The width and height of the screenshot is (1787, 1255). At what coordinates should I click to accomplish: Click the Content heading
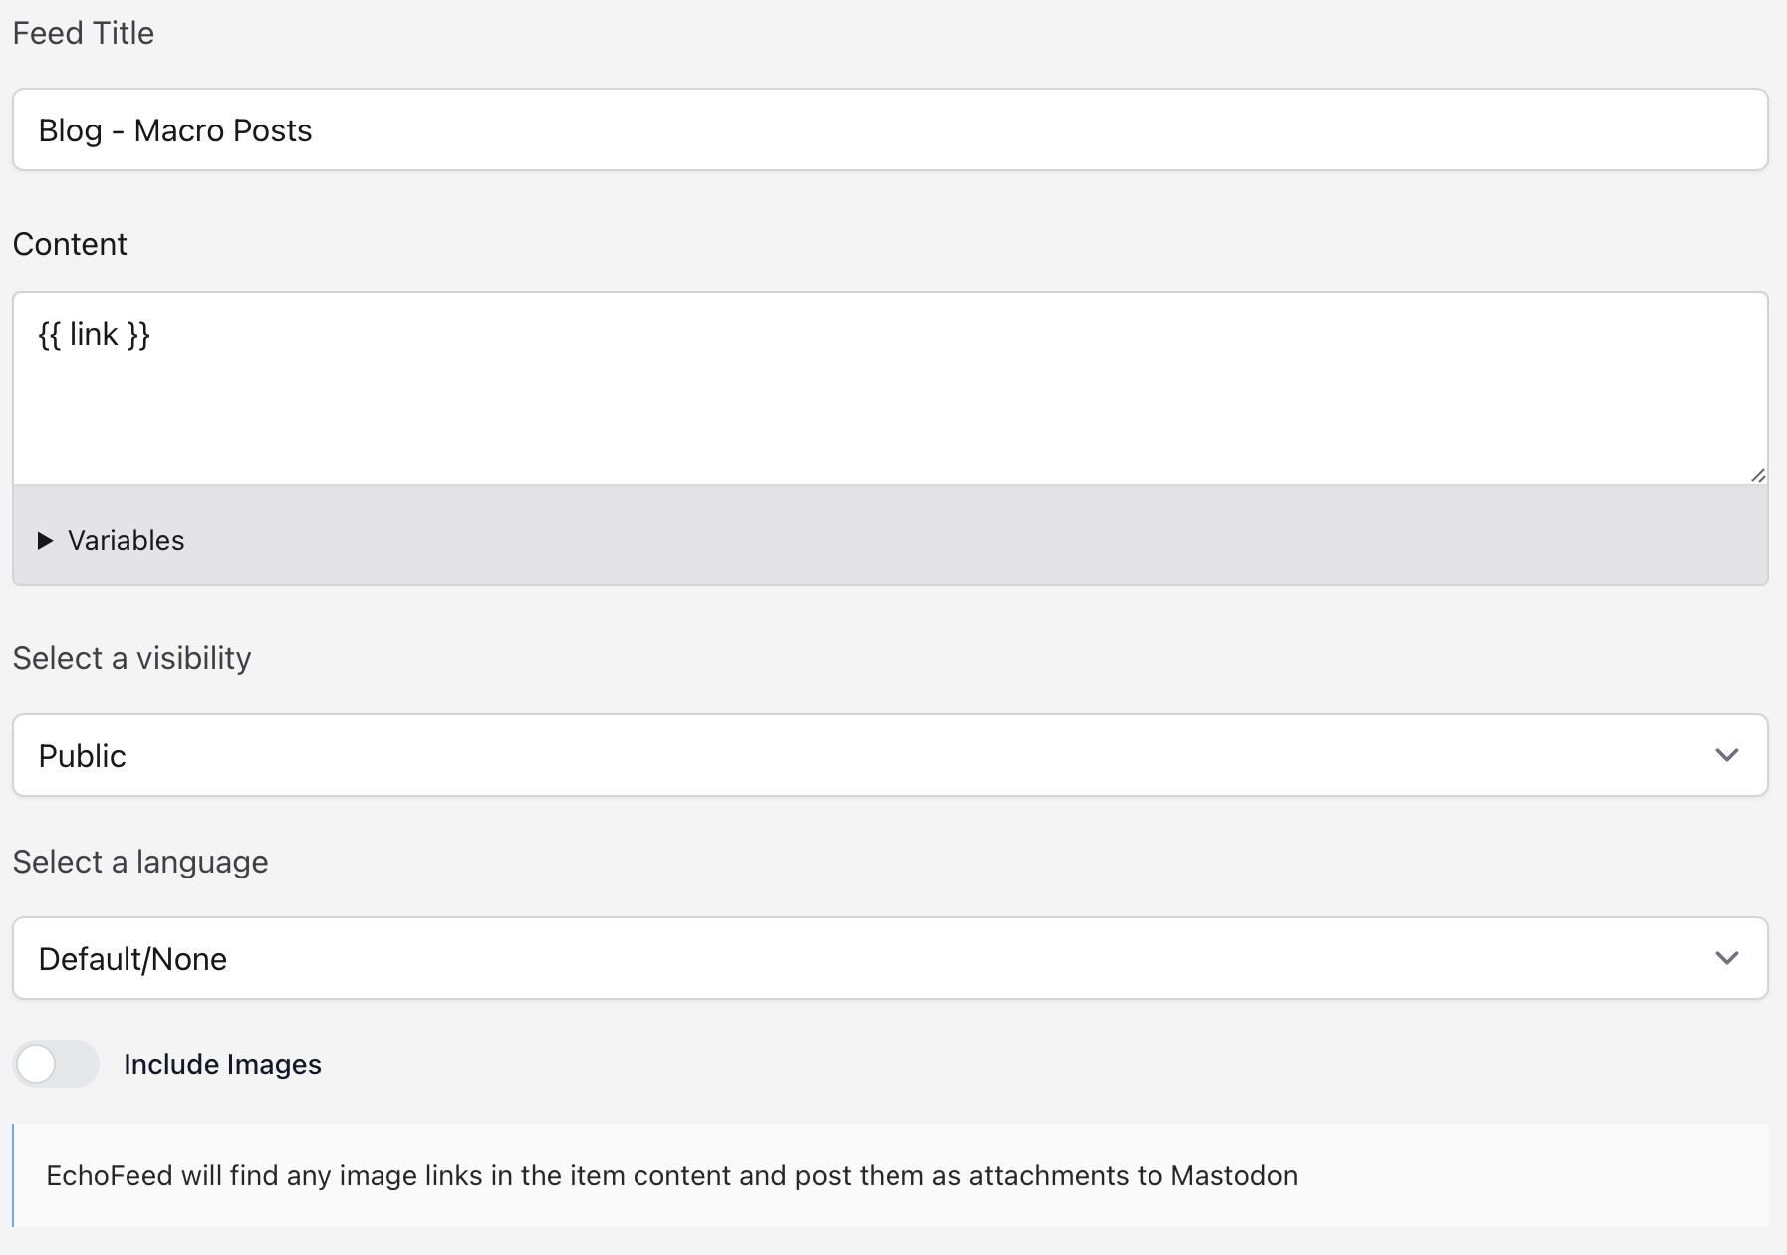point(70,243)
